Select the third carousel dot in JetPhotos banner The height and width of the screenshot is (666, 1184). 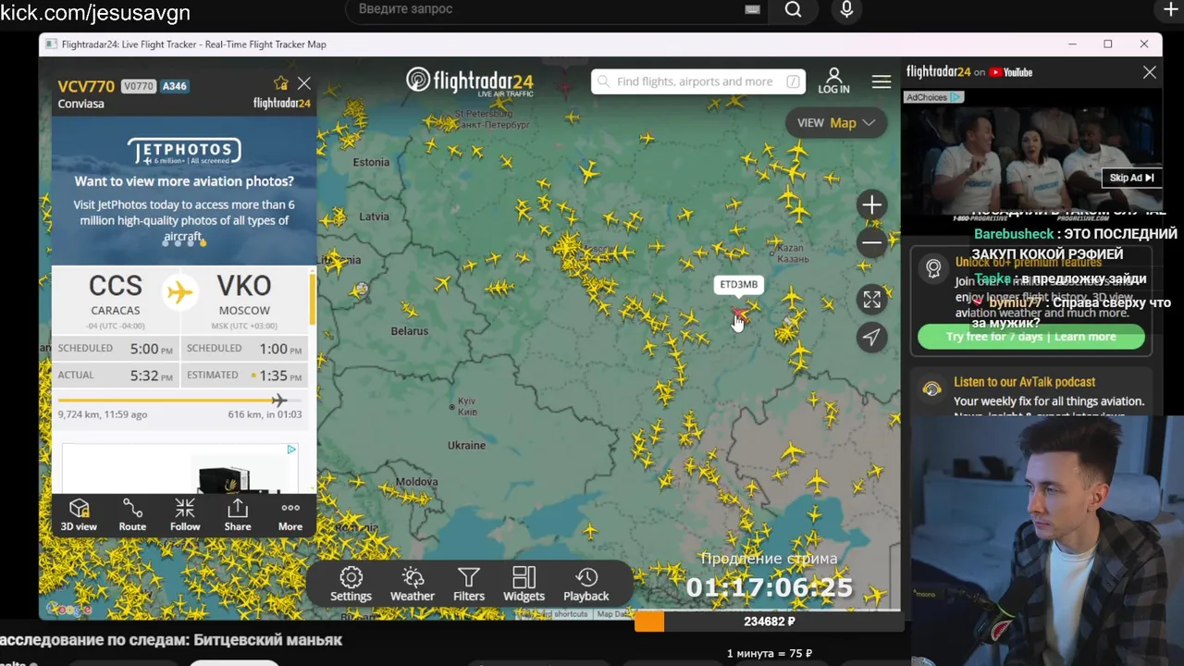[x=191, y=242]
